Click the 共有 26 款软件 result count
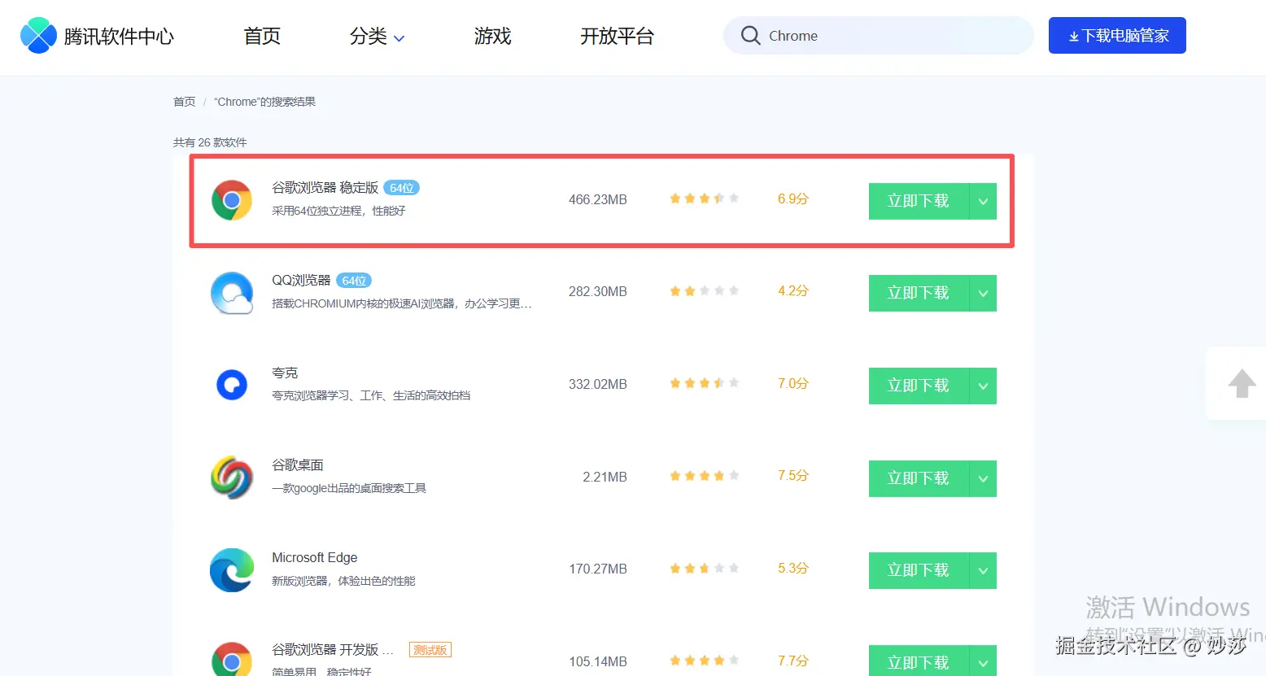1266x676 pixels. [210, 142]
